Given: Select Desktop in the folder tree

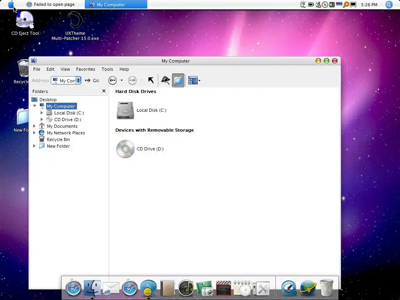Looking at the screenshot, I should [48, 100].
